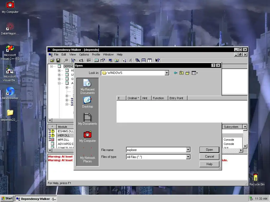Click the Up One Level folder icon
270x202 pixels.
181,73
